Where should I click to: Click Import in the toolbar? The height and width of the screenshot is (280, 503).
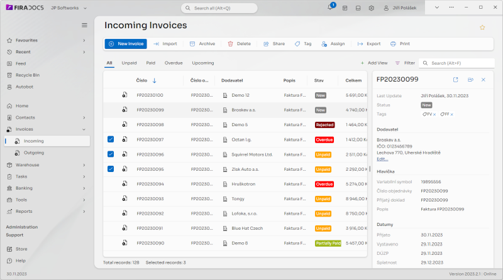click(165, 44)
